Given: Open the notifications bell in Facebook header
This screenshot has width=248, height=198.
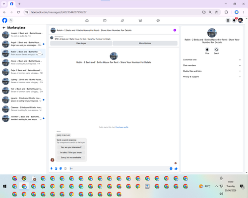Looking at the screenshot, I should click(234, 20).
